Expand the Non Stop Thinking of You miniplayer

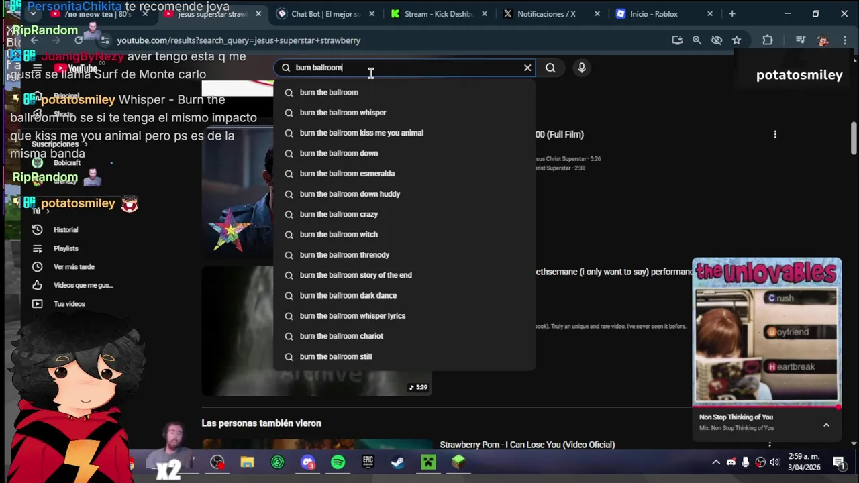point(826,425)
